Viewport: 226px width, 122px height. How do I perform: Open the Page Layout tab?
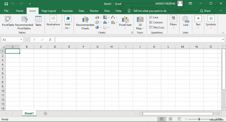pyautogui.click(x=49, y=11)
